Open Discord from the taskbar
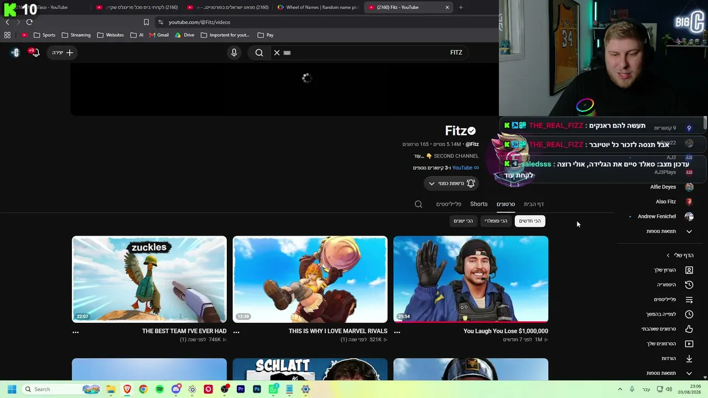The image size is (708, 398). click(x=176, y=389)
